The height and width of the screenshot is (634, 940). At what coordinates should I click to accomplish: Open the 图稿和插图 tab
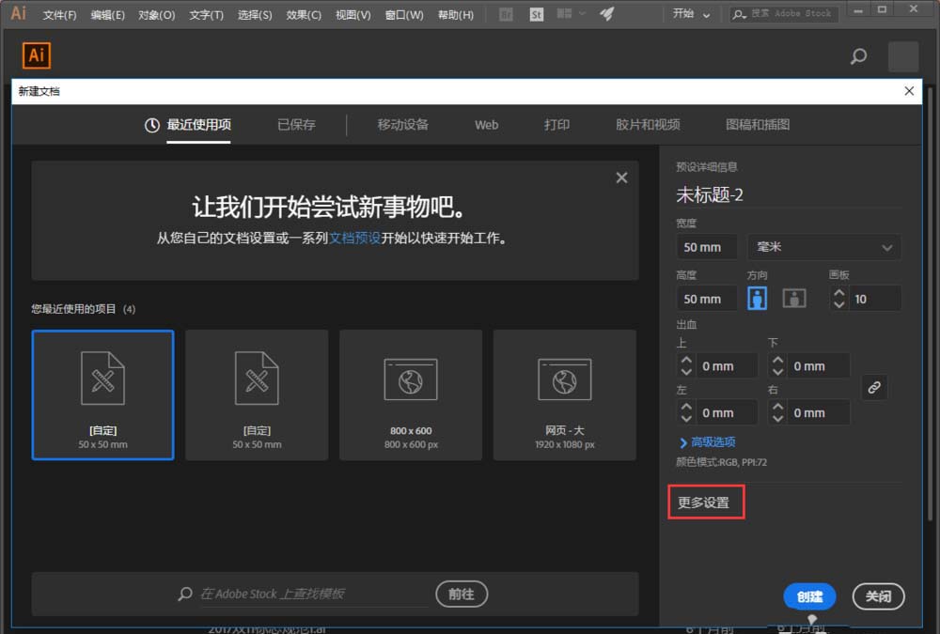tap(758, 125)
